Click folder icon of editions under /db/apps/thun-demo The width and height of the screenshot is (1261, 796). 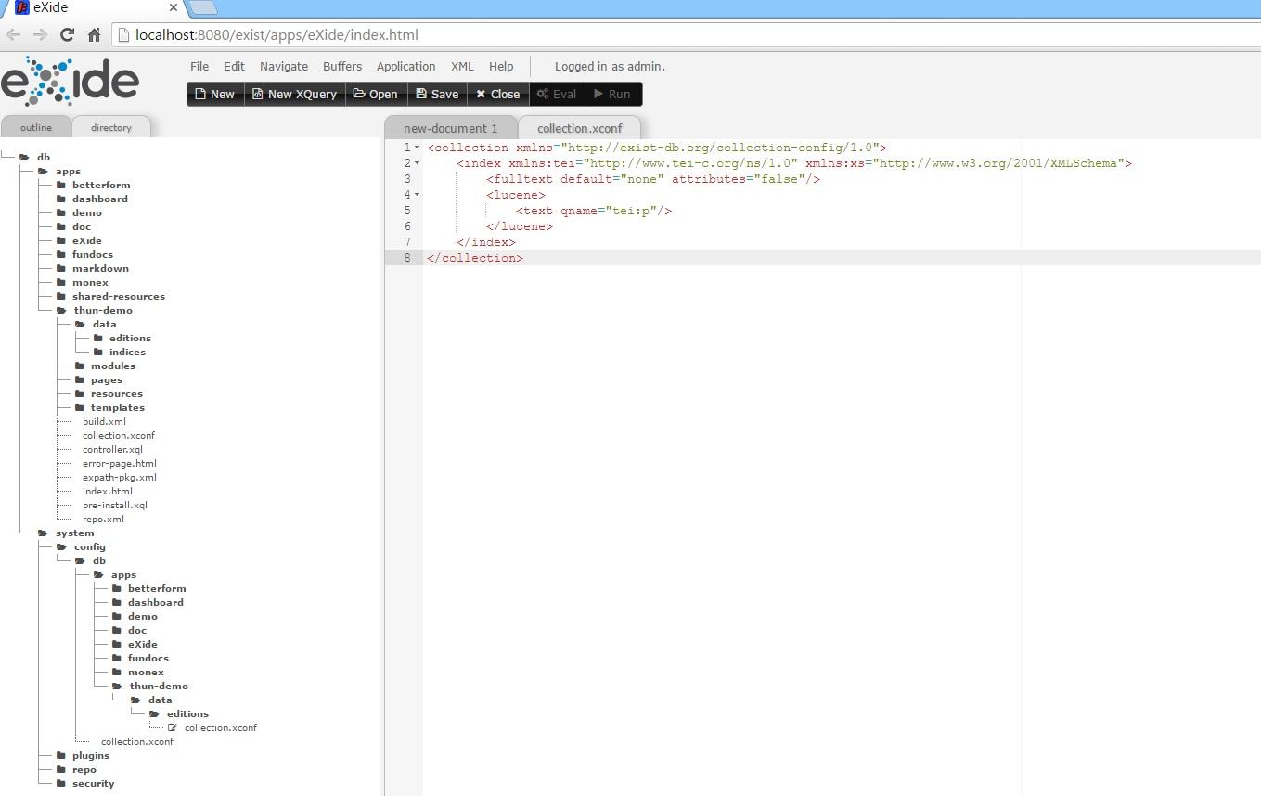[x=98, y=338]
